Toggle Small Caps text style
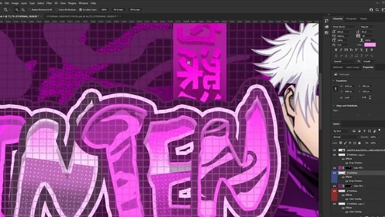385x217 pixels. click(x=351, y=50)
